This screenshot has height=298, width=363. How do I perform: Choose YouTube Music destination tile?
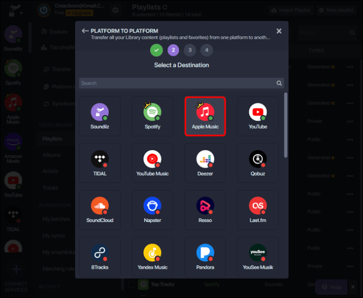[x=153, y=163]
